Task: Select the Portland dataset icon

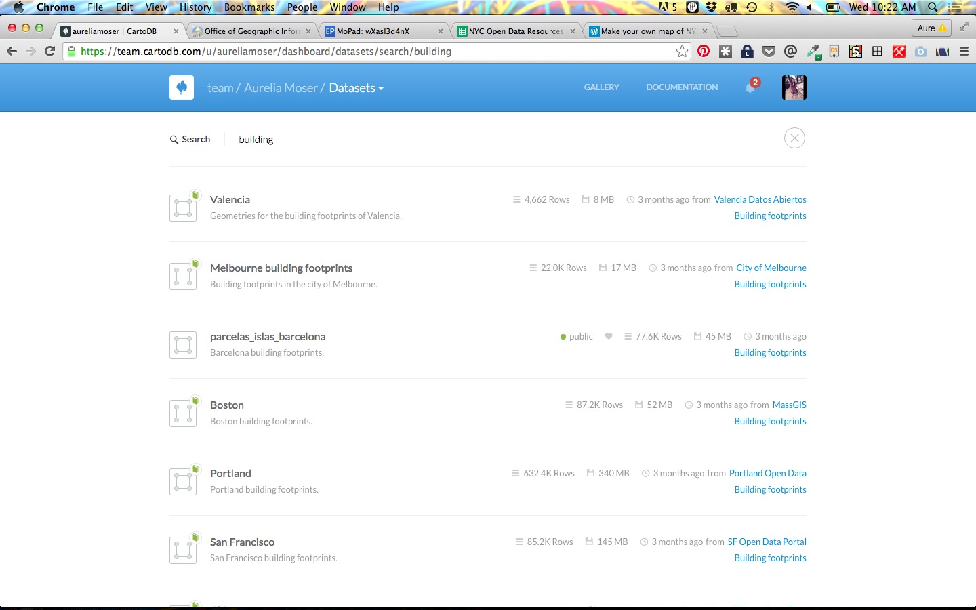Action: click(183, 481)
